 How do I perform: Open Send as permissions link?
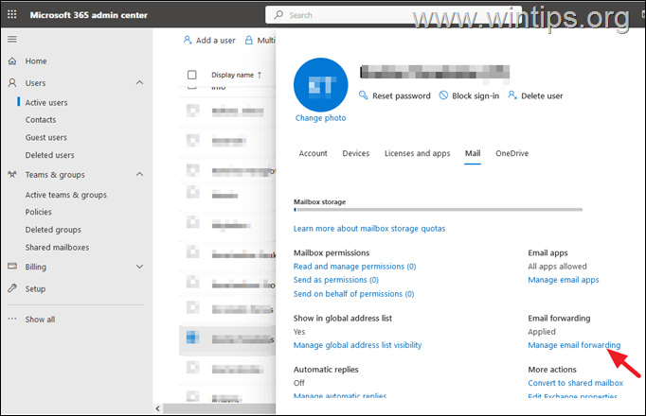(335, 280)
